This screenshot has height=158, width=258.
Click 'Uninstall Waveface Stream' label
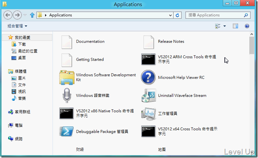[182, 96]
